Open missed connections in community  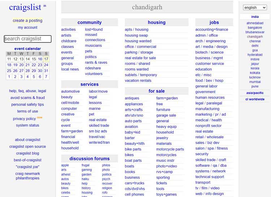click(95, 37)
